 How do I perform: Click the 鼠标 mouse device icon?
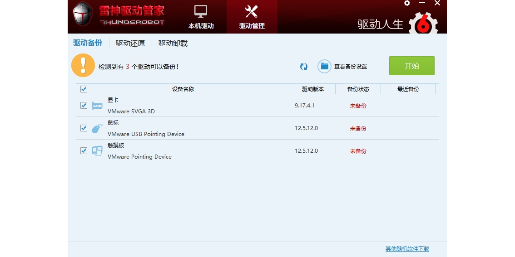(x=97, y=128)
